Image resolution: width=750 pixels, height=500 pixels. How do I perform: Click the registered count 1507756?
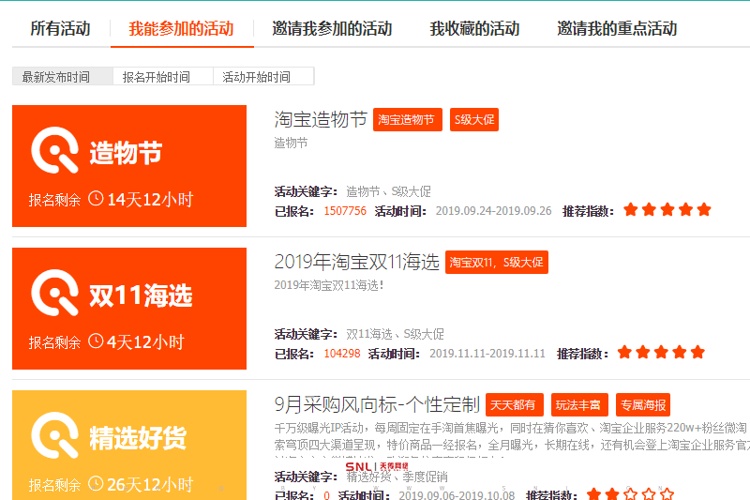[x=345, y=211]
